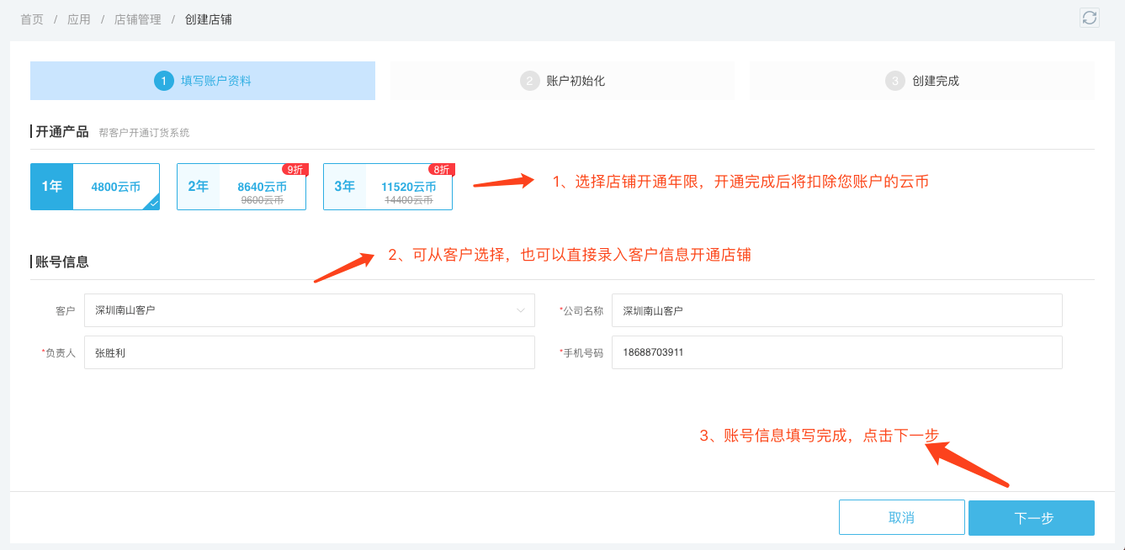The width and height of the screenshot is (1125, 550).
Task: Navigate to 首页 breadcrumb
Action: [x=32, y=19]
